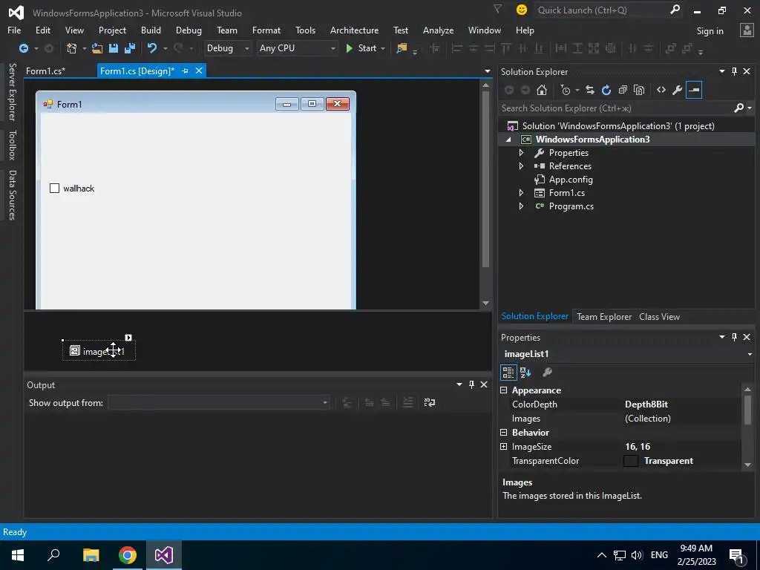
Task: Click the account icon beside Sign in
Action: (x=747, y=30)
